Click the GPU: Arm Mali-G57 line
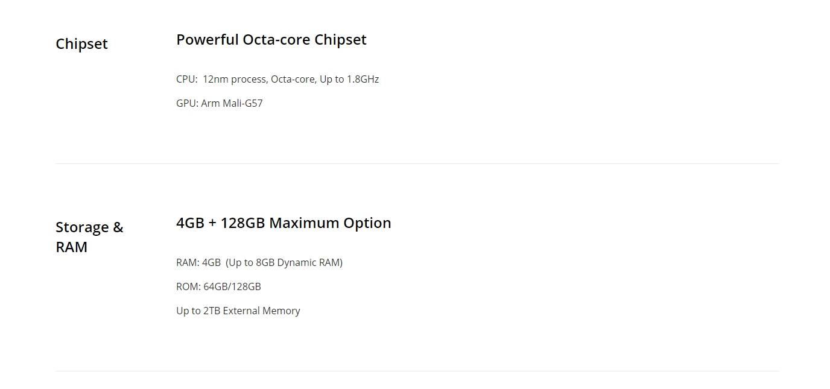 coord(220,103)
